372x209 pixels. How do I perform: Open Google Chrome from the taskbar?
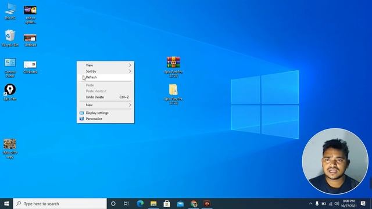pyautogui.click(x=194, y=204)
